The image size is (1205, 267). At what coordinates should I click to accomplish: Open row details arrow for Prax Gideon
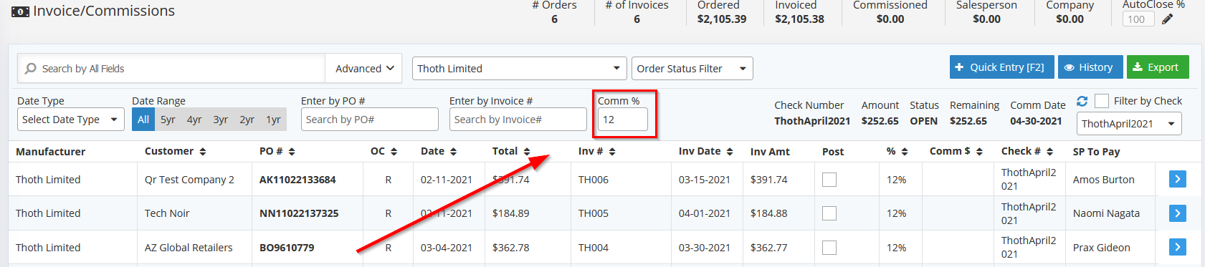point(1177,247)
